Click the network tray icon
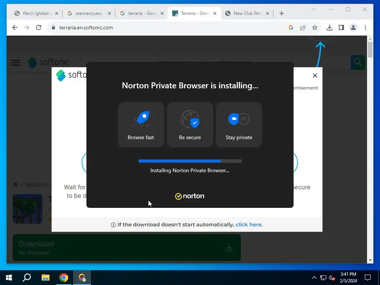Screen dimensions: 380x285 (323, 278)
